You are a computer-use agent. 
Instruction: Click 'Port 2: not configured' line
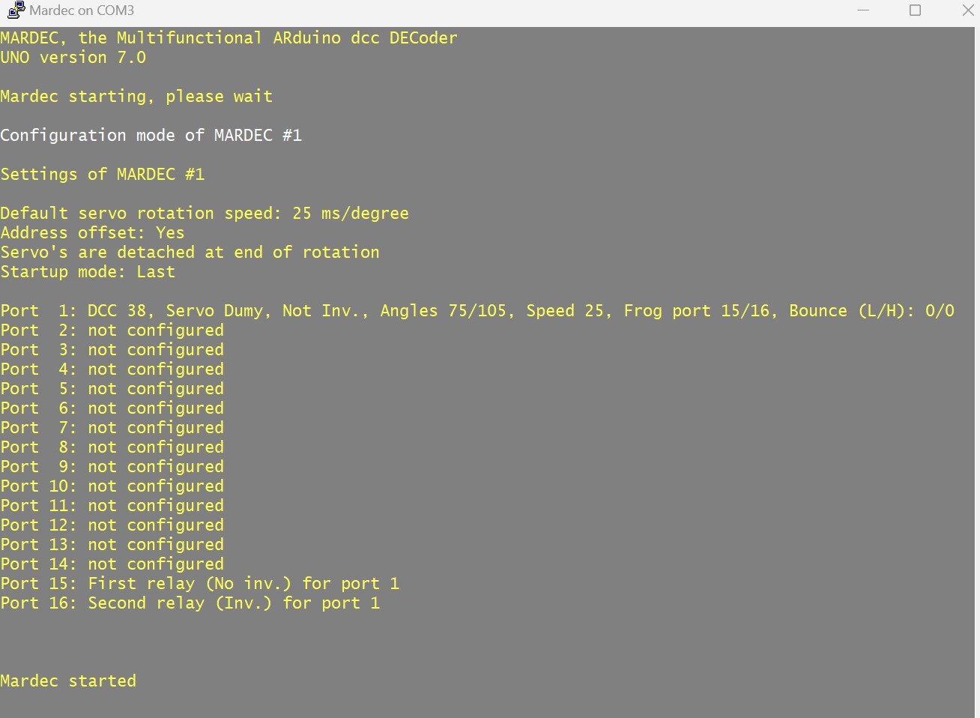(x=112, y=331)
